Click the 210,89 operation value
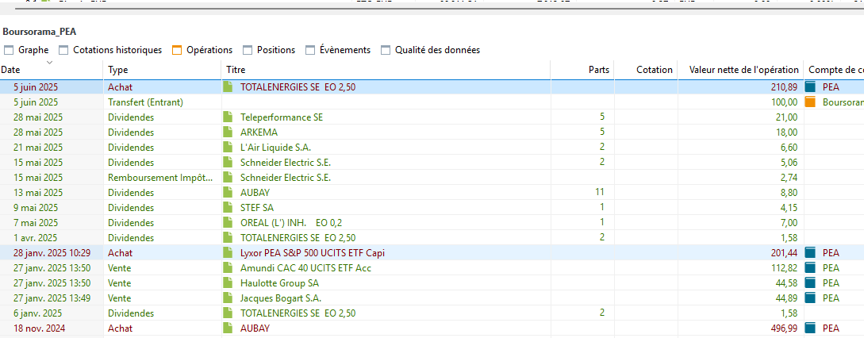This screenshot has width=864, height=338. pyautogui.click(x=784, y=87)
